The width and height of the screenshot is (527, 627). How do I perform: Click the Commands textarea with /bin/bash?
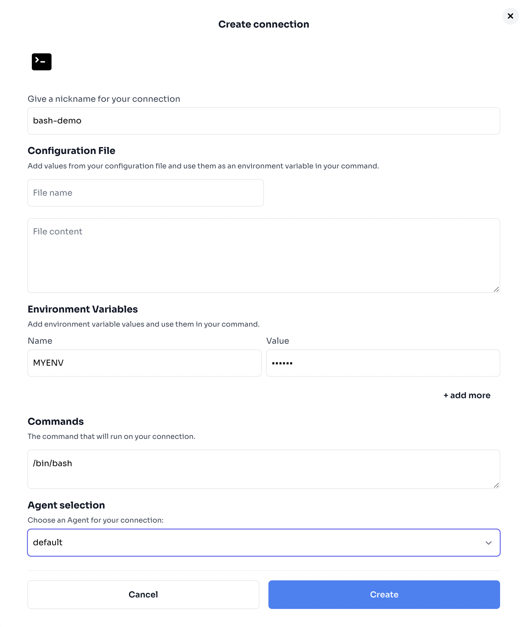(263, 469)
